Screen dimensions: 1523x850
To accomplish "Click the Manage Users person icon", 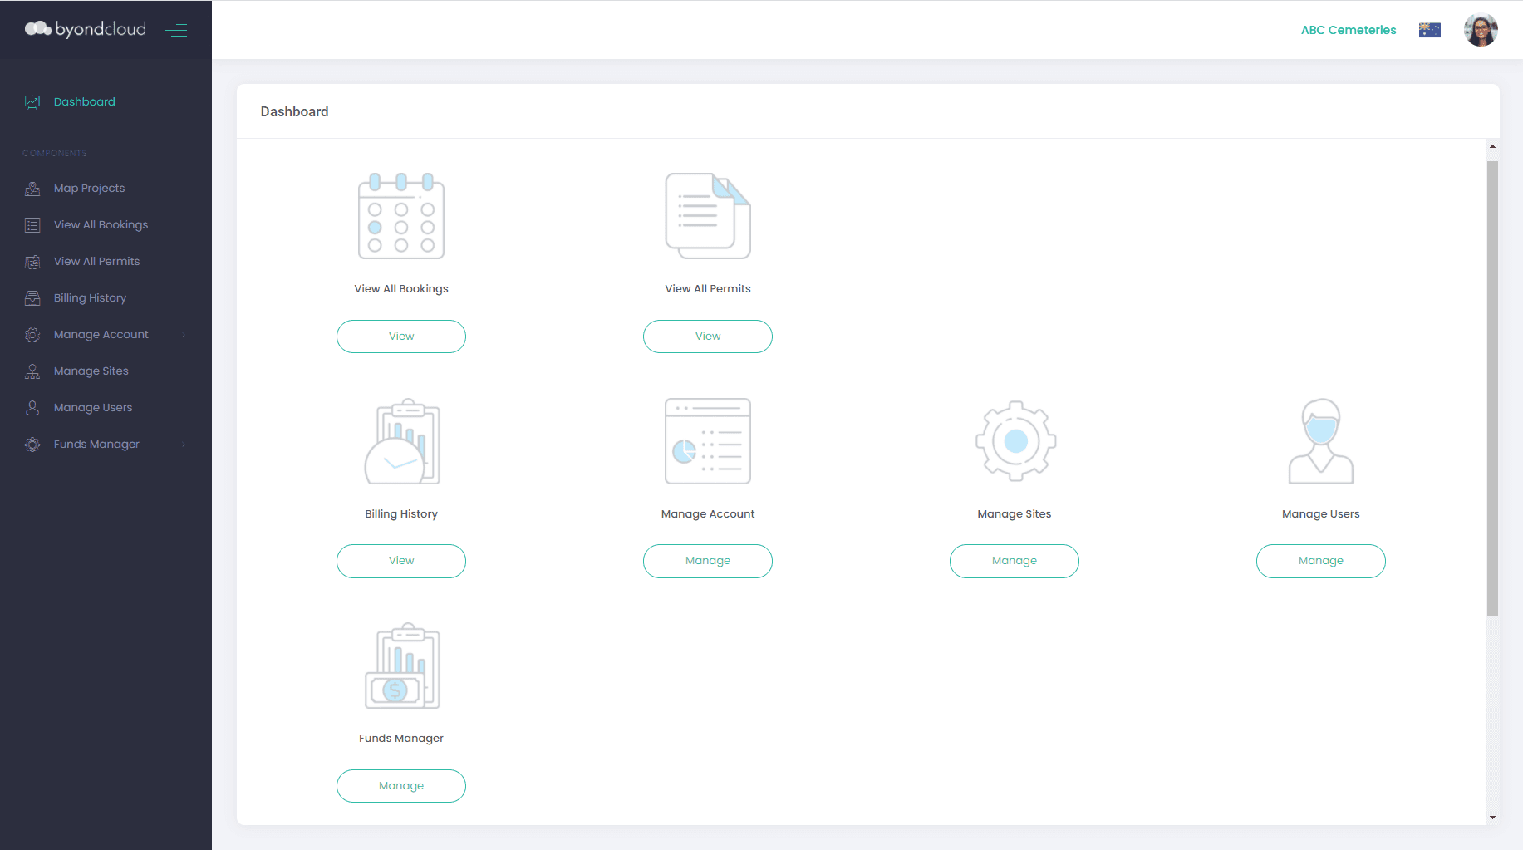I will click(1320, 441).
